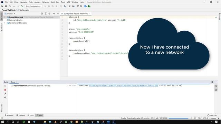Hide the Project panel with minus icon
Viewport: 221px width, 124px height.
(x=58, y=14)
